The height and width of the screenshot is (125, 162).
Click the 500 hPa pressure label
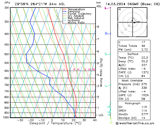click(7, 54)
